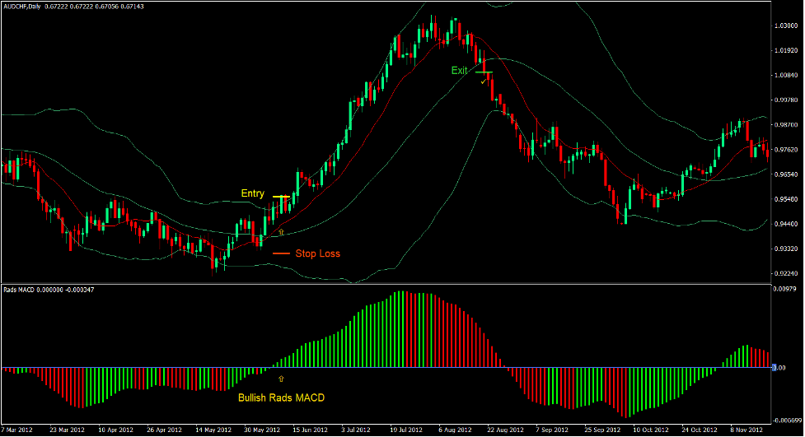This screenshot has width=805, height=437.
Task: Click the 0.97620 price on the axis
Action: coord(785,150)
